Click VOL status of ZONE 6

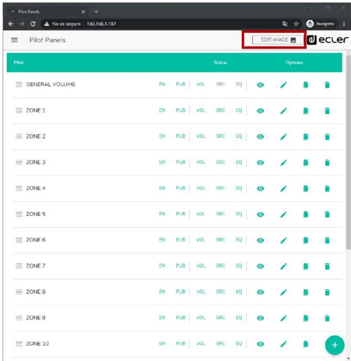(x=201, y=240)
